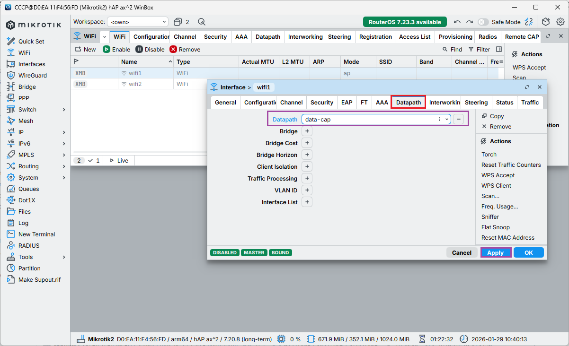Open WireGuard in the sidebar

point(33,76)
